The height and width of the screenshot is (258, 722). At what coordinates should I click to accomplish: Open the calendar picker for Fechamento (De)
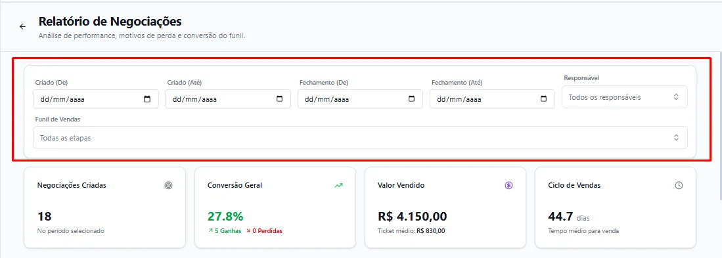pyautogui.click(x=412, y=99)
